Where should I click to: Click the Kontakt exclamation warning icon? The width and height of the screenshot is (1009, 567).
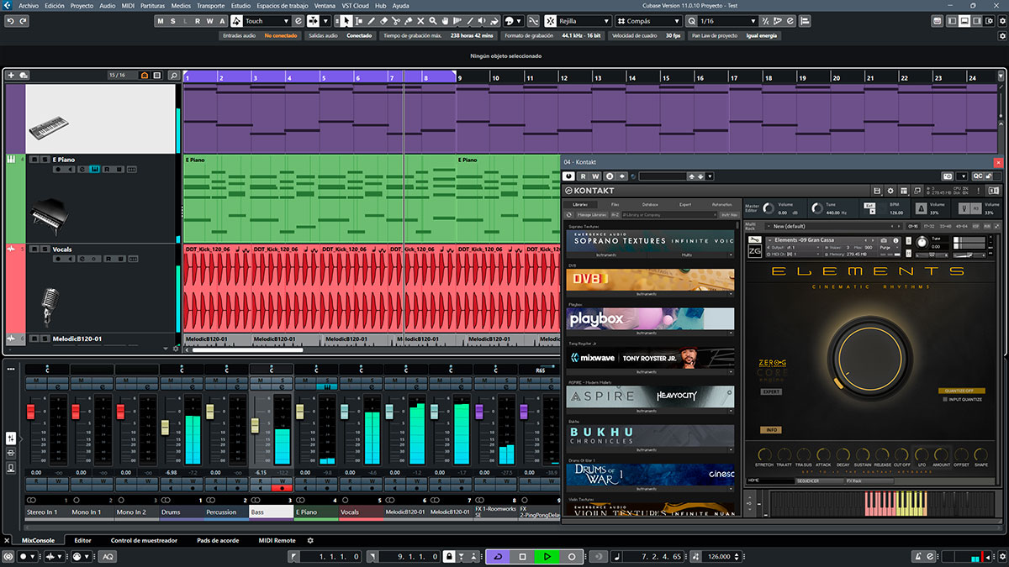click(978, 191)
